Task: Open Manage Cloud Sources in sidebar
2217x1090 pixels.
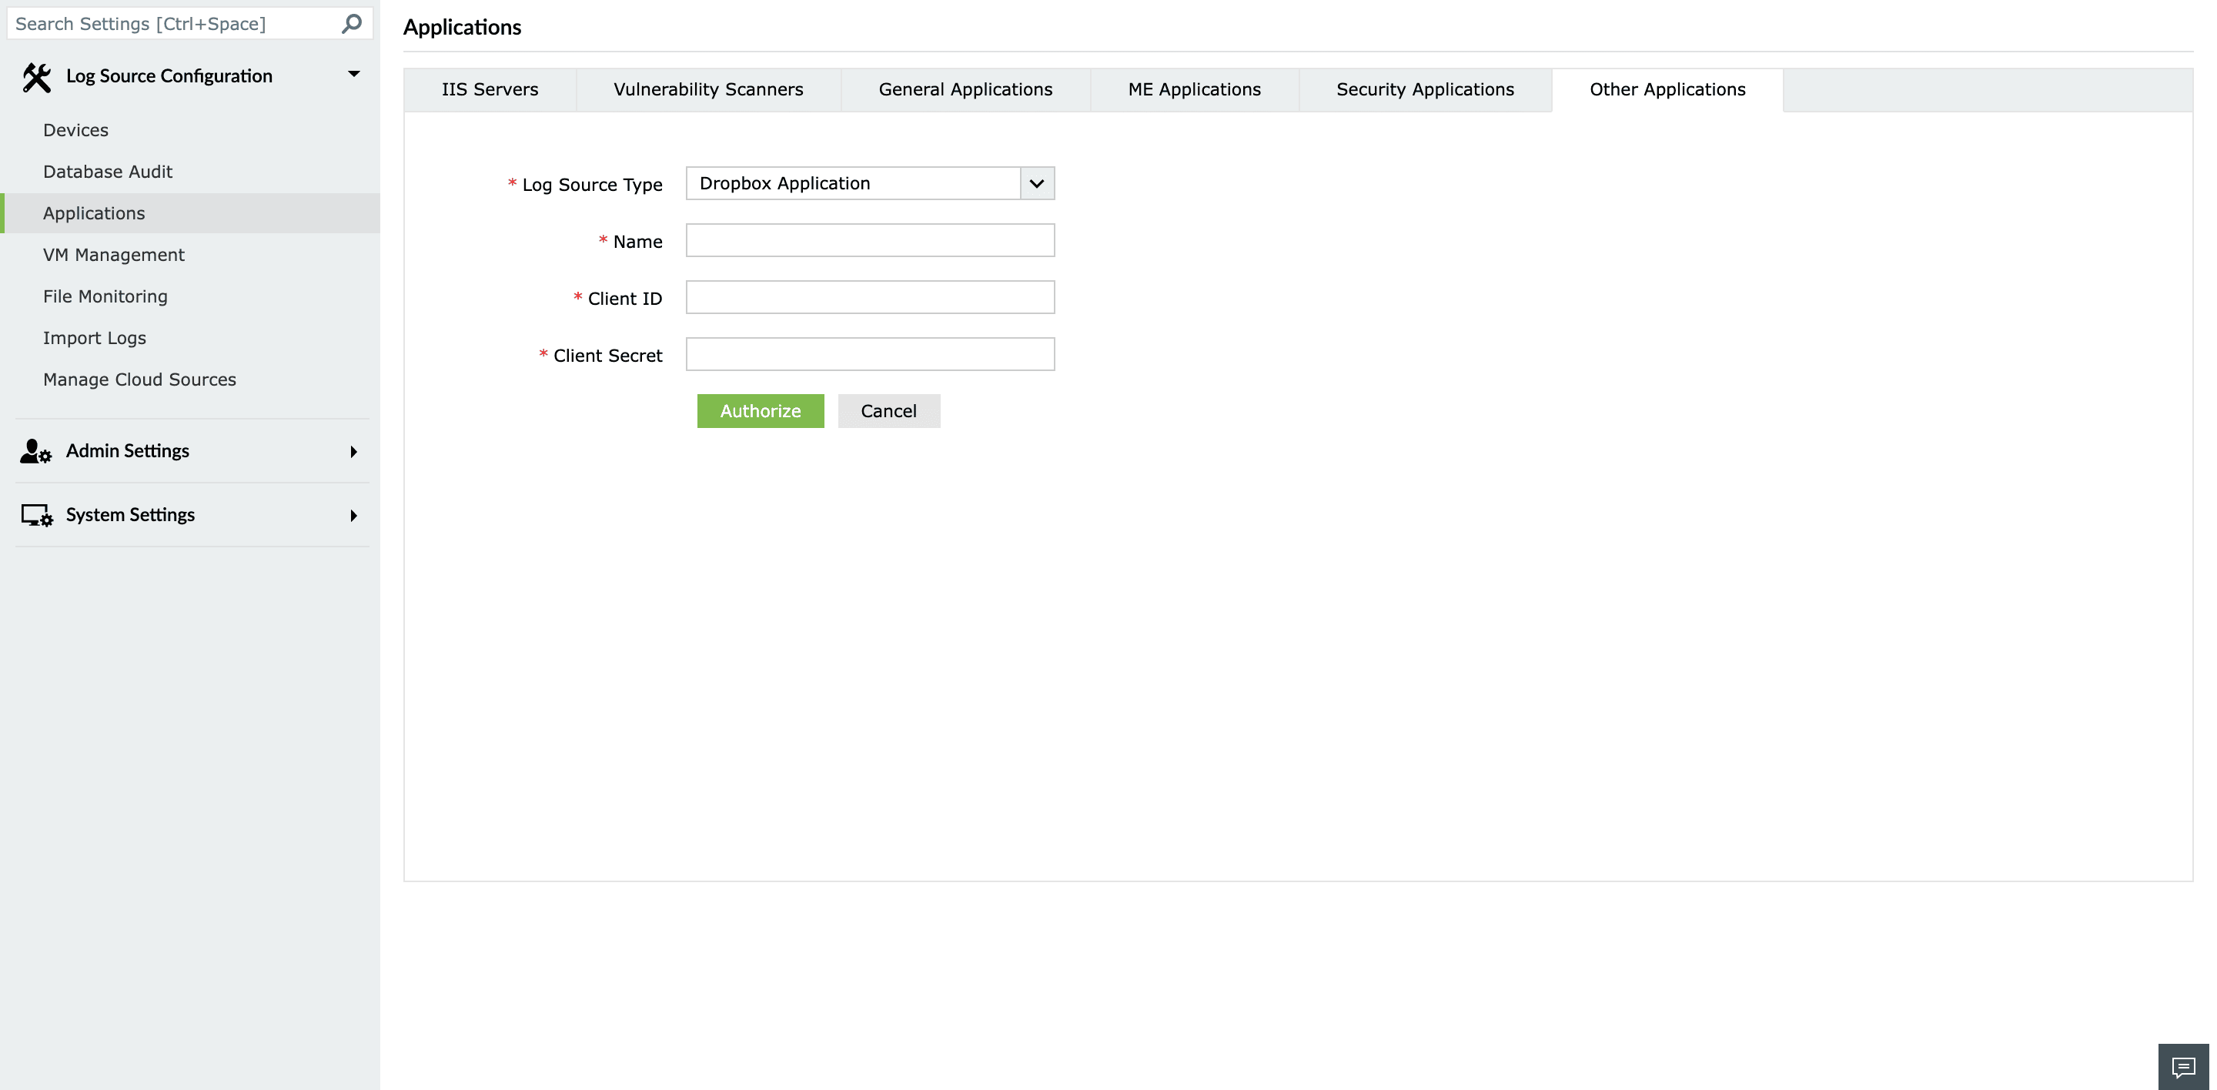Action: coord(139,379)
